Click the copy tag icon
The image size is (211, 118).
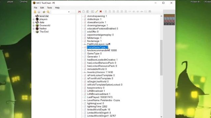pyautogui.click(x=83, y=11)
